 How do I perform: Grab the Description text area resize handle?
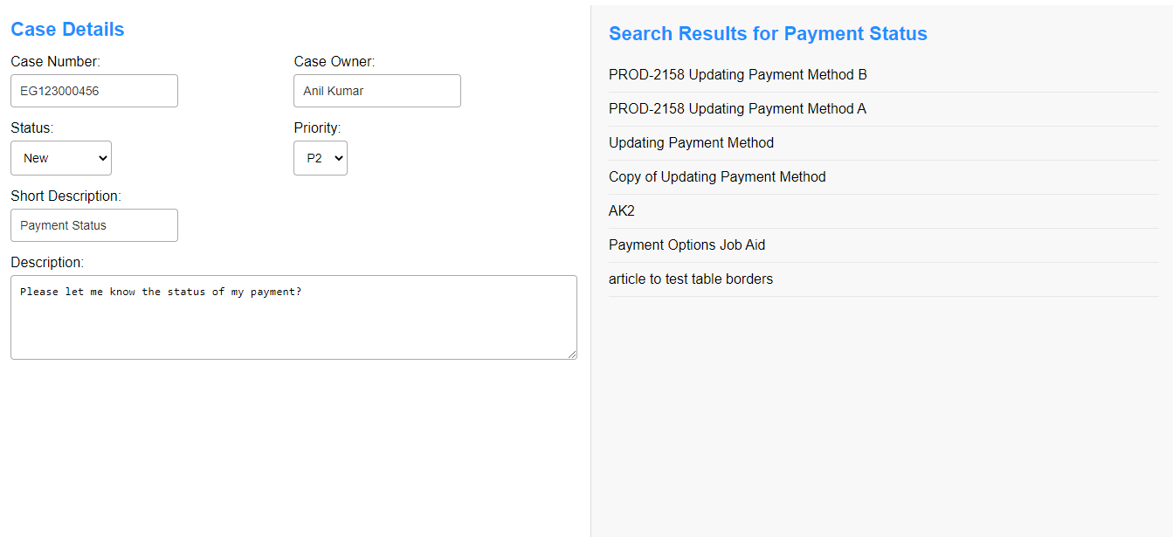tap(572, 355)
